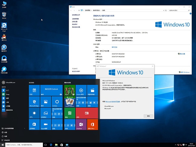196x147 pixels.
Task: Open the green Money chart tile
Action: pos(70,113)
